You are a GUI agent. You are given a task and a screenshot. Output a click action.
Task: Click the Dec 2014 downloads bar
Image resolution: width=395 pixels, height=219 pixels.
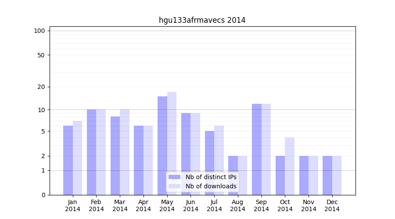click(x=337, y=175)
